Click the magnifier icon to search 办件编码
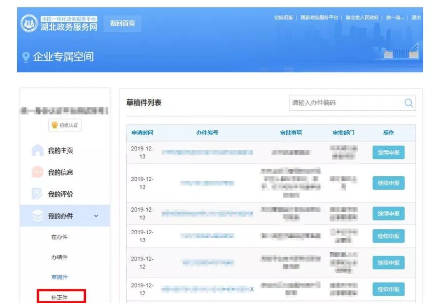This screenshot has width=433, height=303. (408, 103)
